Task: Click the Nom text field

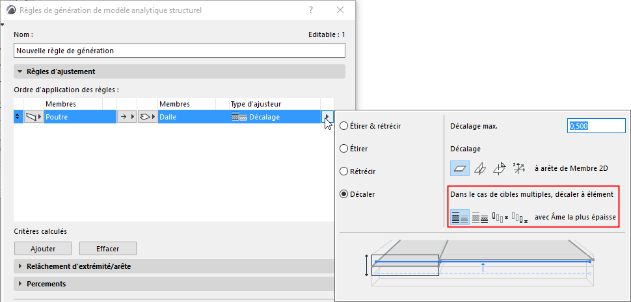Action: coord(180,51)
